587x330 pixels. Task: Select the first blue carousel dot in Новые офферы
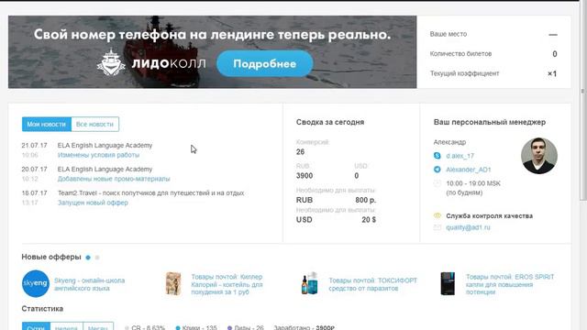[88, 258]
